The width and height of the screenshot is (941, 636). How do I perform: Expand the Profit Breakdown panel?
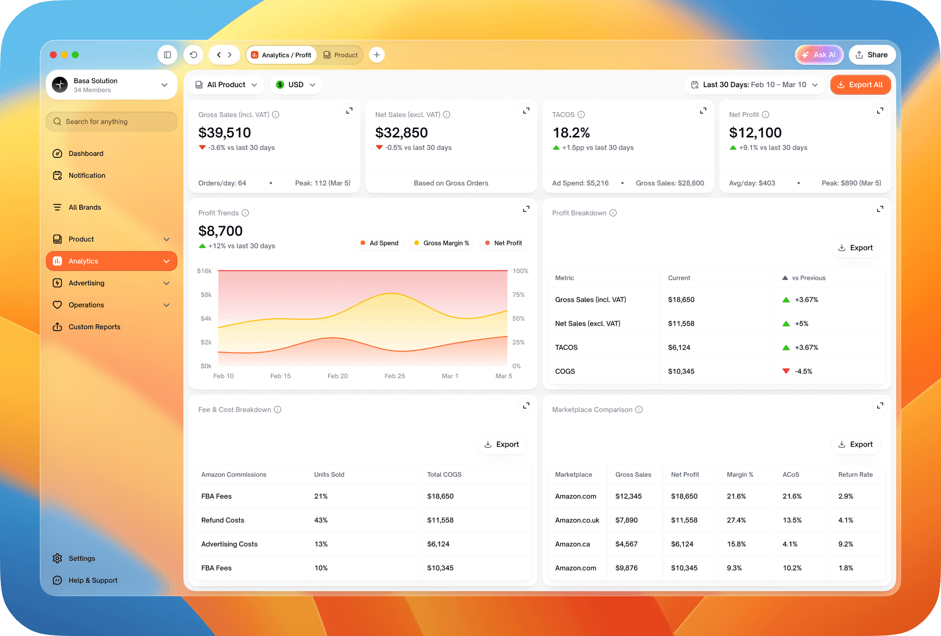coord(880,209)
